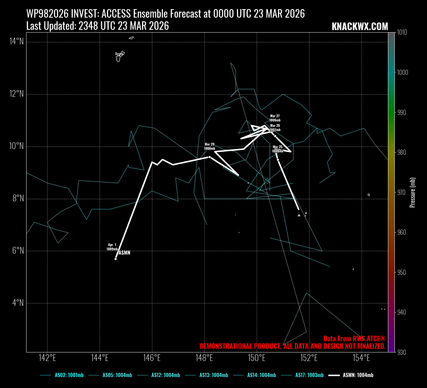Select the AS14: 1004mb legend entry

(x=261, y=375)
